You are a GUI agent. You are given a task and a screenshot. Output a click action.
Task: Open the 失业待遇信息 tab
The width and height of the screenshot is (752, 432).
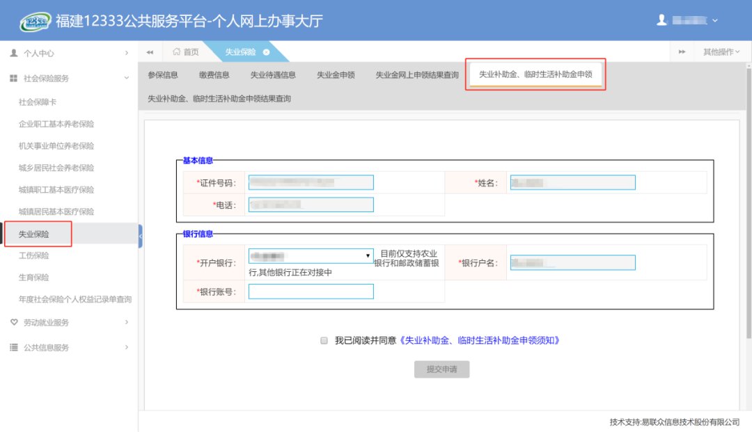pos(273,75)
